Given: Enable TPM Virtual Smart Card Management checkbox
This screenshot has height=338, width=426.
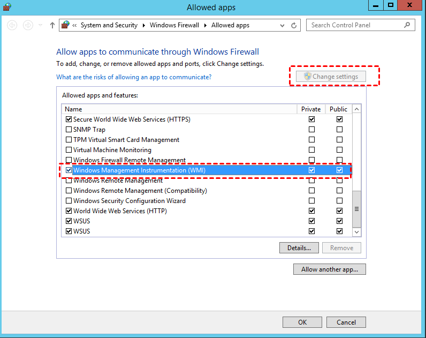Looking at the screenshot, I should pos(69,139).
